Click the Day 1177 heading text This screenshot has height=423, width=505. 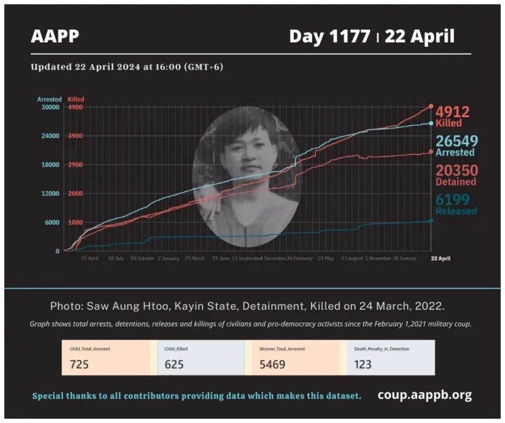point(330,37)
